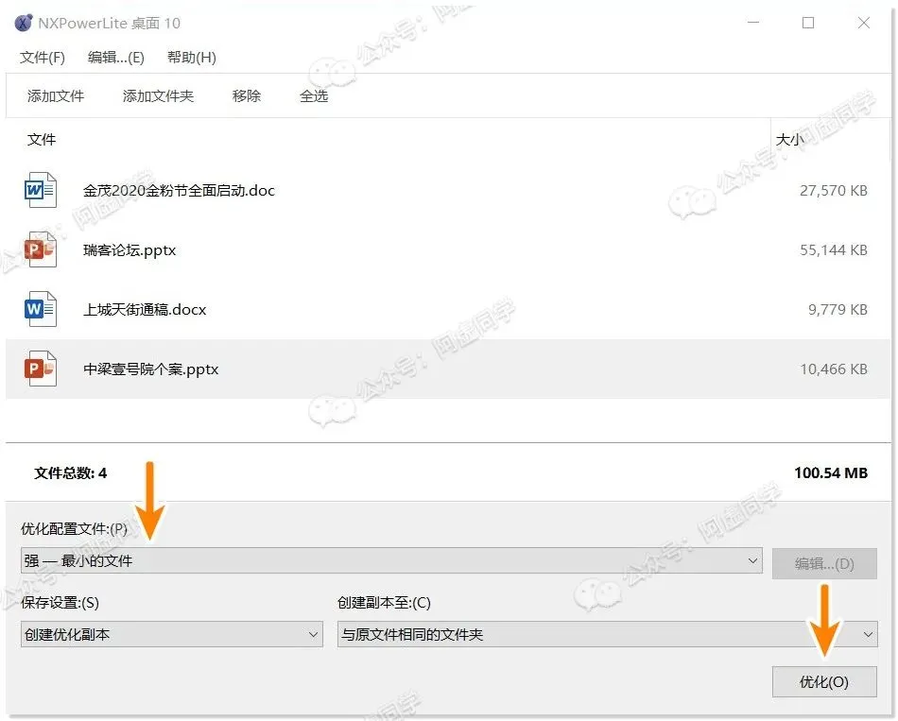
Task: Expand the 保存设置 dropdown 创建优化副本
Action: point(172,634)
